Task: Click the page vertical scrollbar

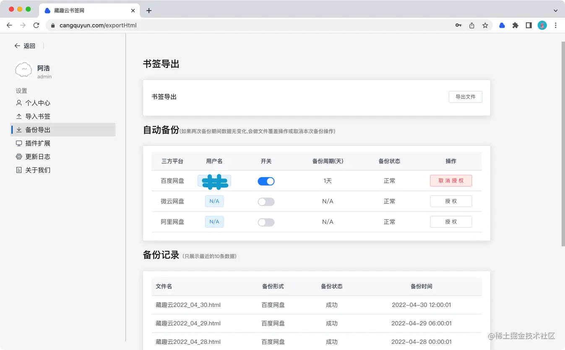Action: (x=563, y=144)
